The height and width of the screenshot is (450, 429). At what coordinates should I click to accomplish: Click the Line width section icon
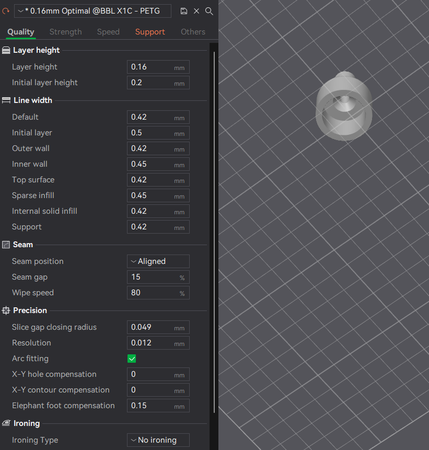6,100
